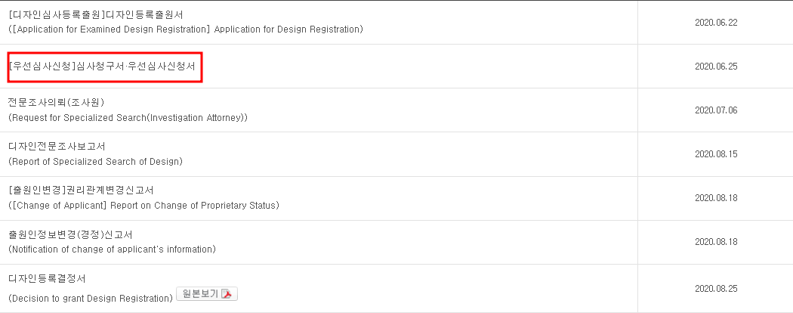Select the 2020.08.25 date cell
The width and height of the screenshot is (793, 313).
[716, 289]
